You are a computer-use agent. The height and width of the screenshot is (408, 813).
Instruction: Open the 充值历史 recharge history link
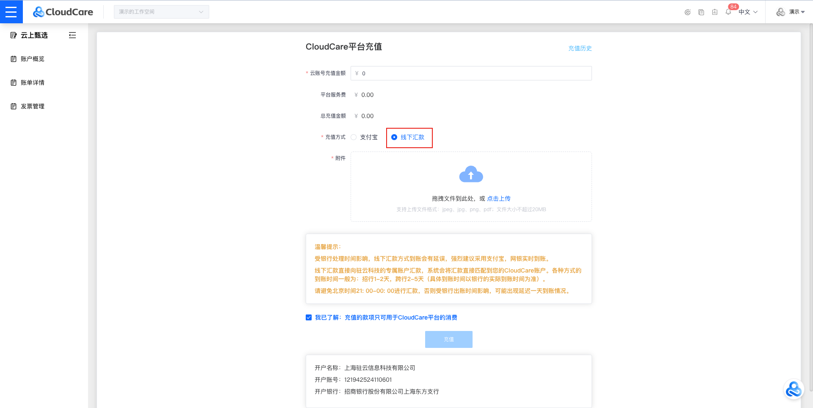tap(580, 48)
